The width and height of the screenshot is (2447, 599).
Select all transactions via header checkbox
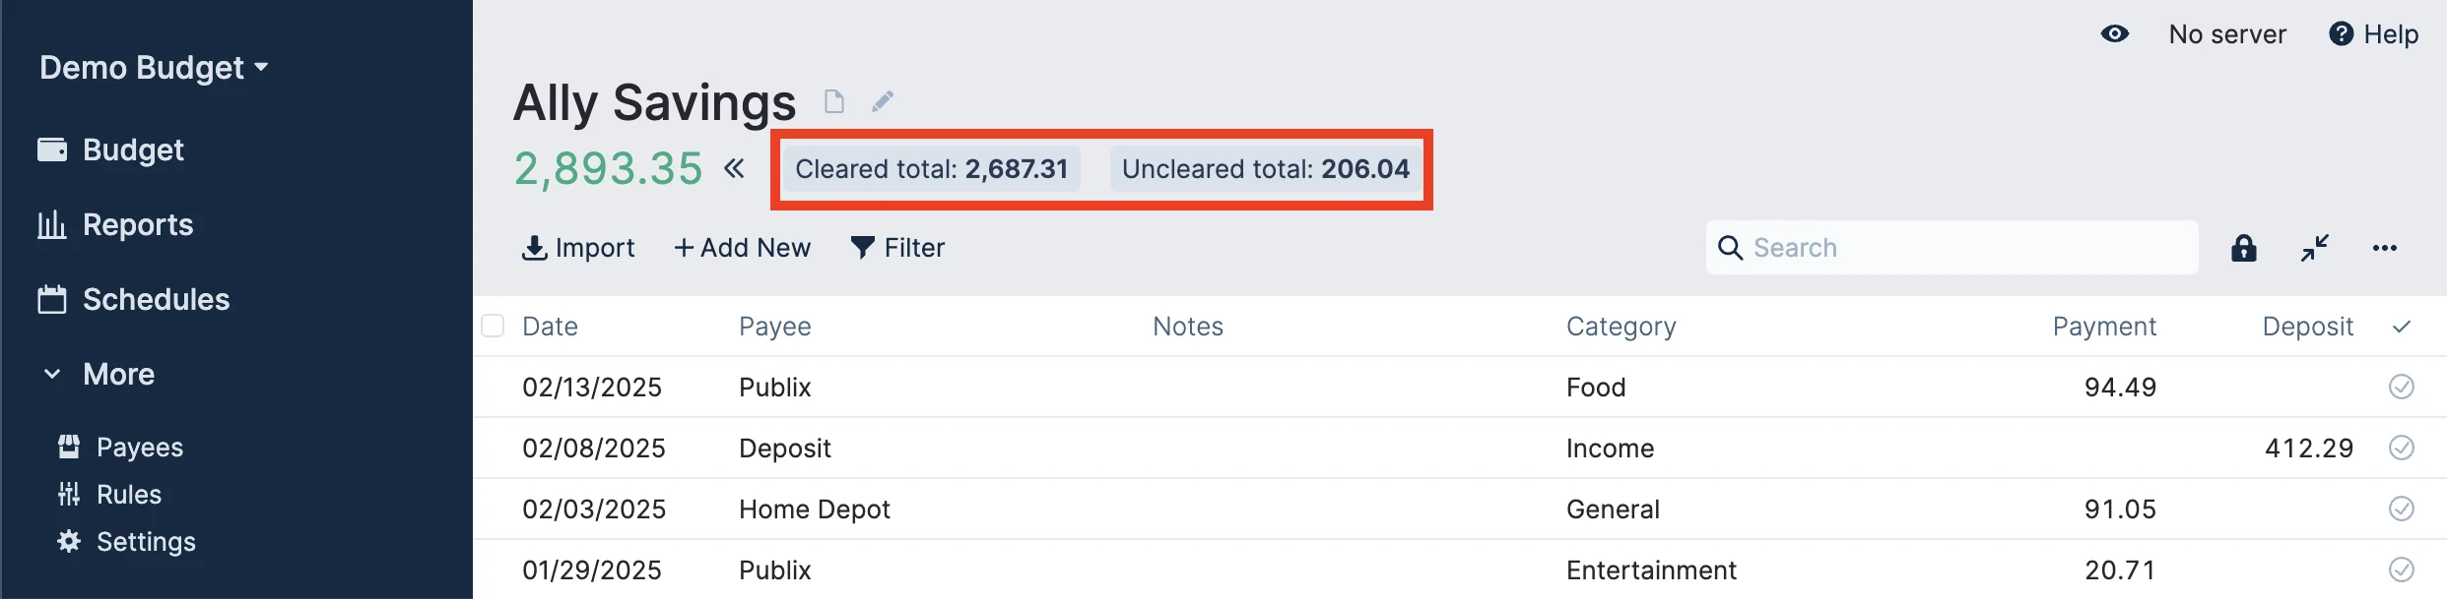point(493,326)
